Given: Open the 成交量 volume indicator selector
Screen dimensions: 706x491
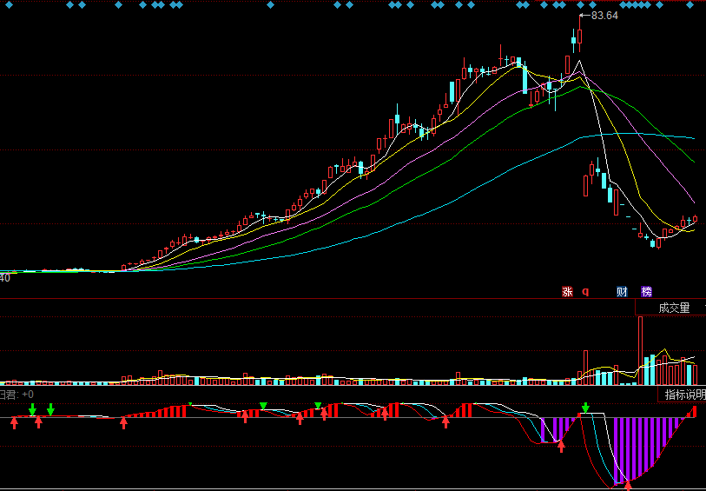Looking at the screenshot, I should [673, 308].
